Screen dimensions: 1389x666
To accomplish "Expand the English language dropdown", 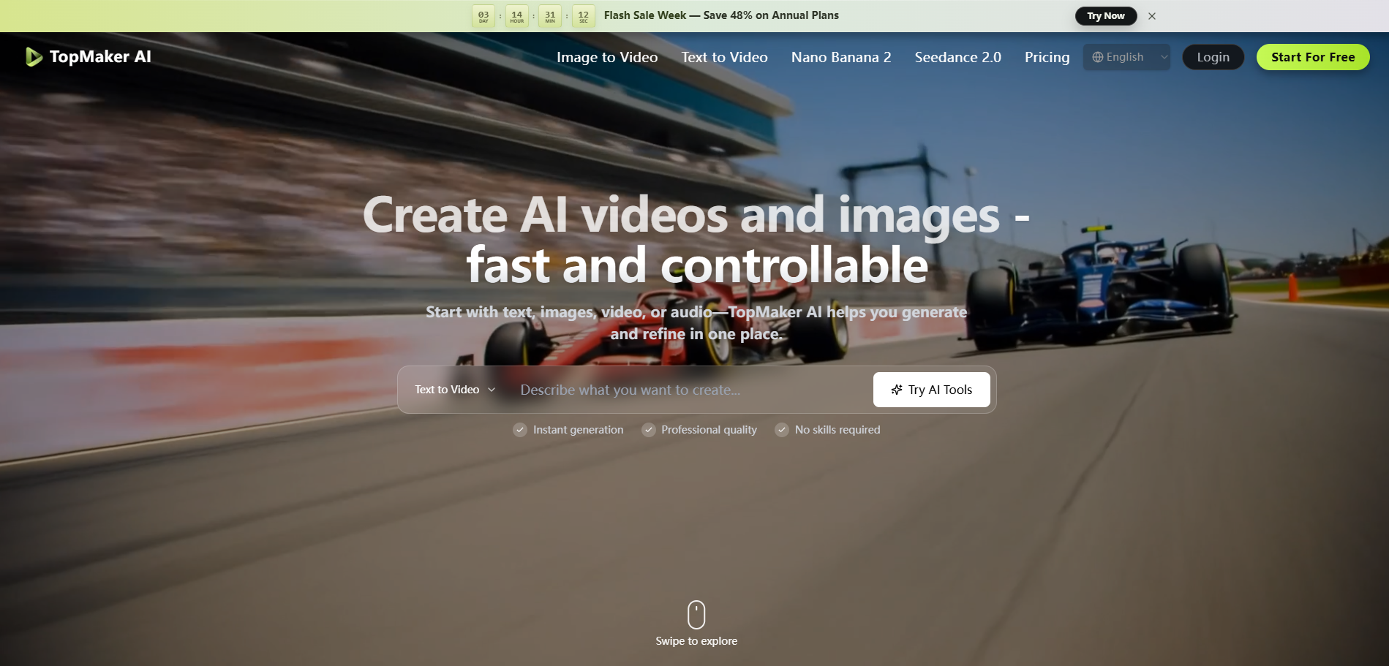I will pyautogui.click(x=1125, y=57).
